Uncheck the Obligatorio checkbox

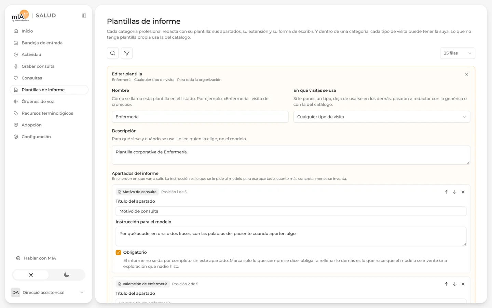(x=118, y=253)
